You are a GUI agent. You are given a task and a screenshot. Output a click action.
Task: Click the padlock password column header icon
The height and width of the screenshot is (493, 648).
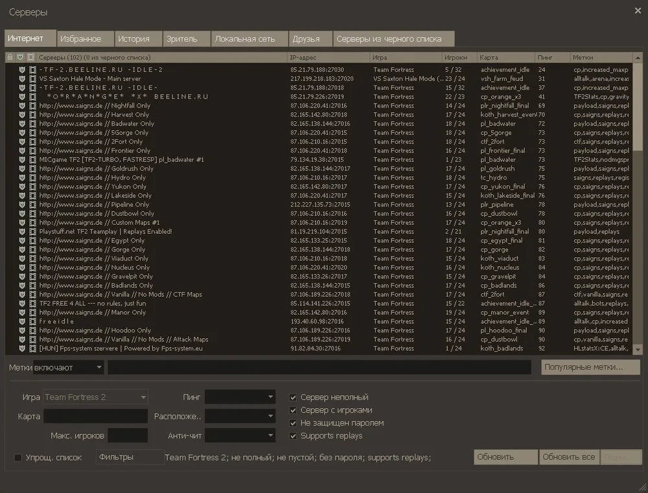pyautogui.click(x=10, y=58)
